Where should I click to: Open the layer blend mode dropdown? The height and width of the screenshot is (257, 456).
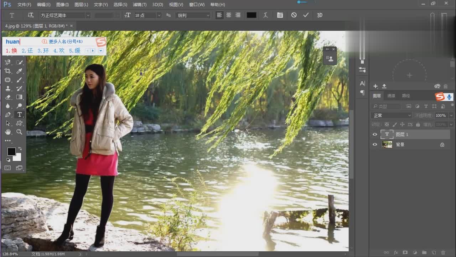click(391, 115)
